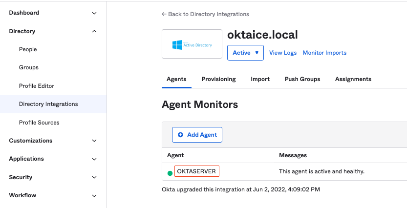Screen dimensions: 407x208
Task: Select People in the Directory menu
Action: [x=28, y=49]
